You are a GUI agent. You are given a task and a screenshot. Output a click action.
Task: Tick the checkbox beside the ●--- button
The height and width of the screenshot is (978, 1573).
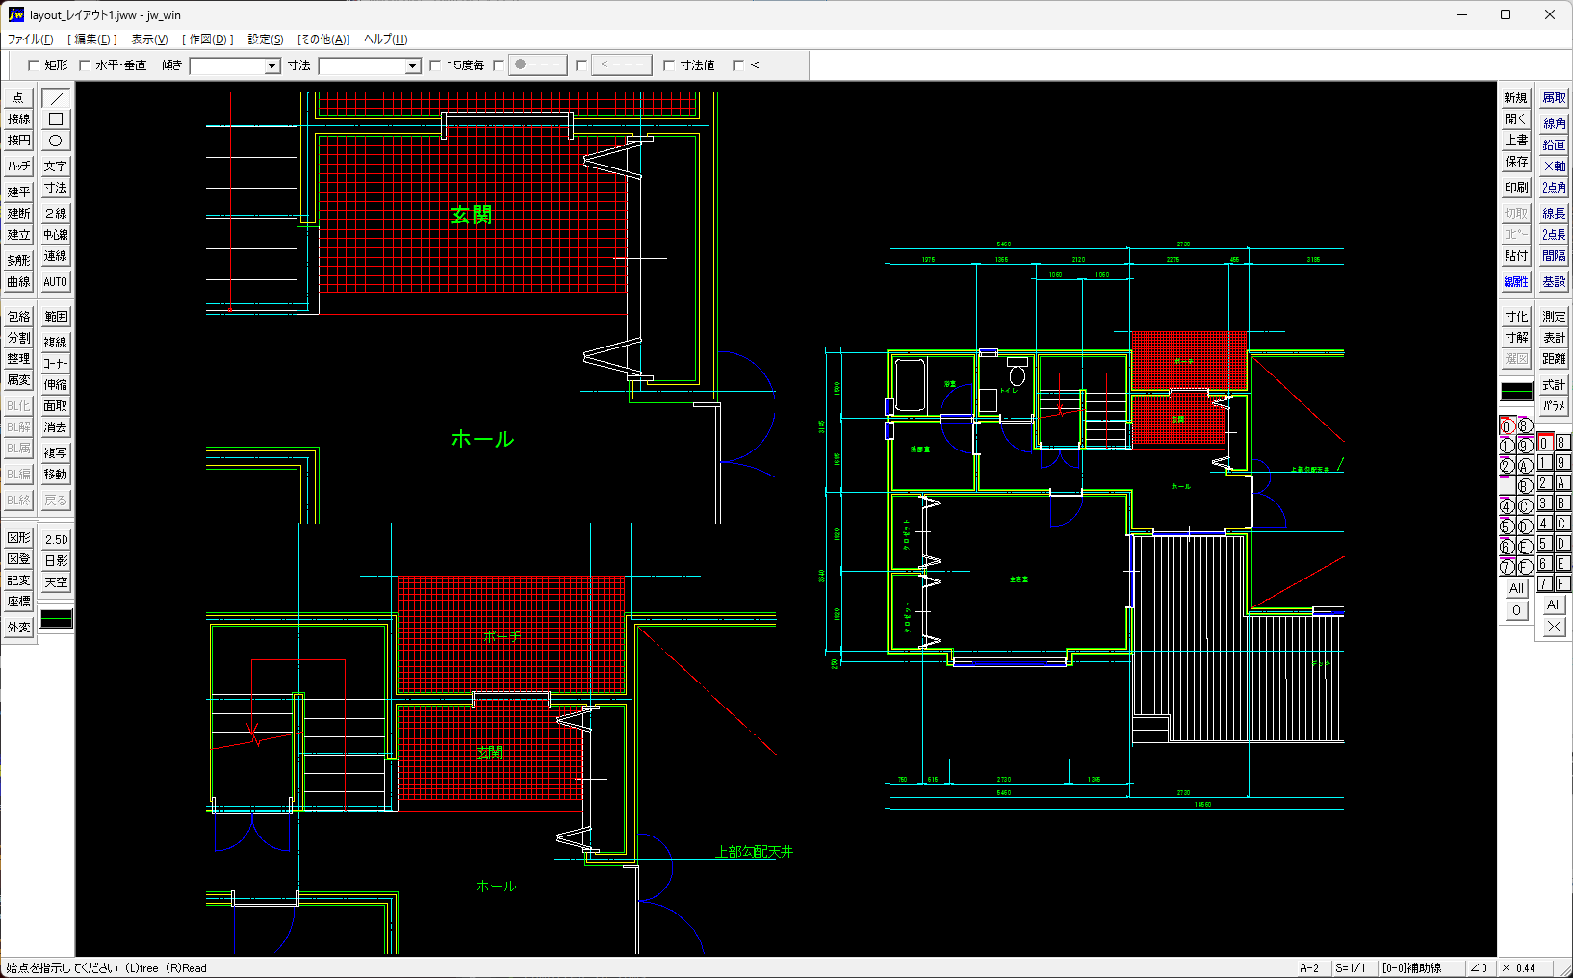pyautogui.click(x=499, y=65)
